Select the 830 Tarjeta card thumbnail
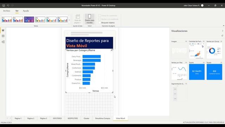This screenshot has width=225, height=127. click(214, 72)
